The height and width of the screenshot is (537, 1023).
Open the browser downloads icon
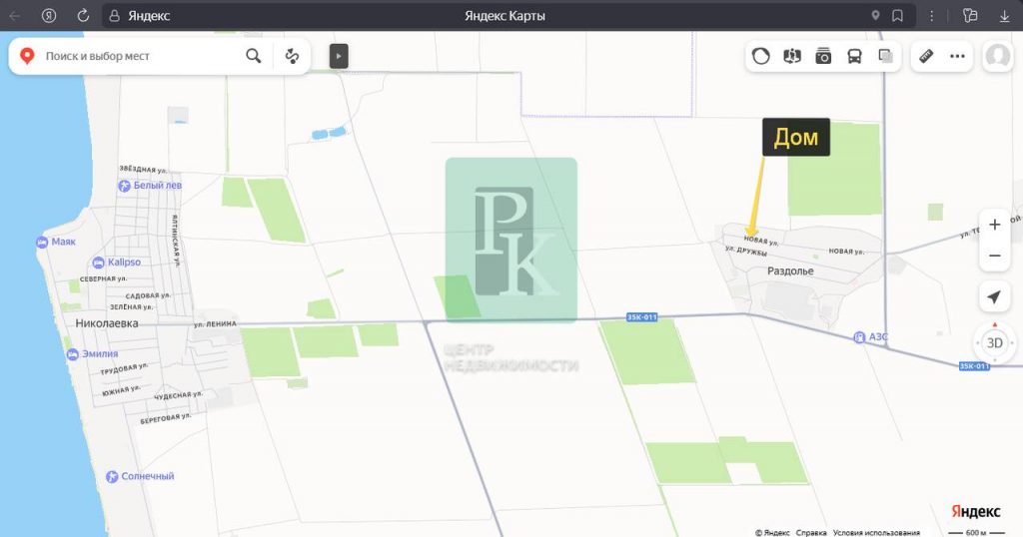point(1005,16)
